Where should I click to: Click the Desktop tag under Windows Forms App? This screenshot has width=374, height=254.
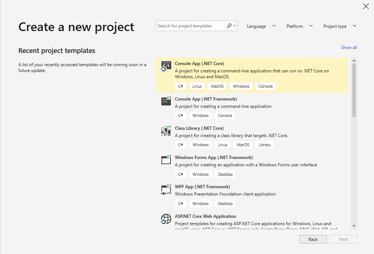[x=225, y=174]
